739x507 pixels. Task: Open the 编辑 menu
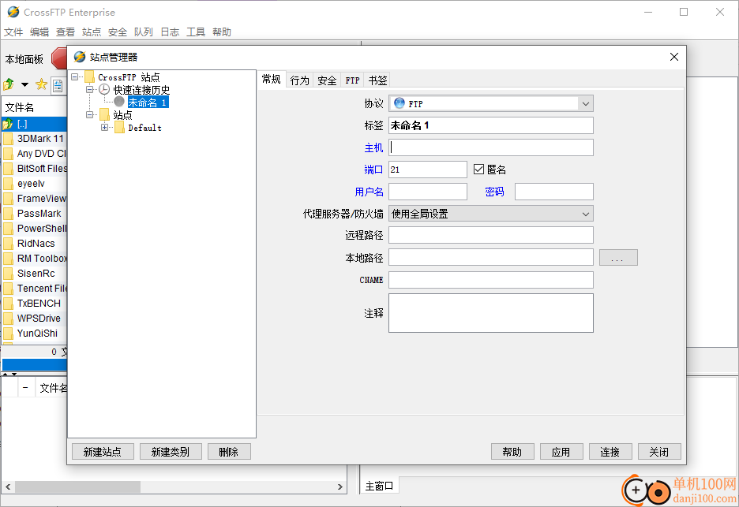tap(39, 32)
